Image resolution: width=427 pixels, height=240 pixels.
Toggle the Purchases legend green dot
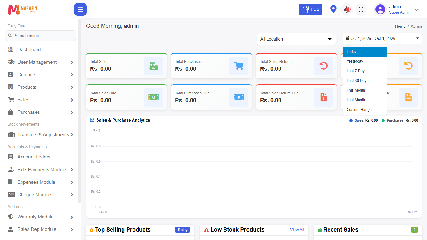pyautogui.click(x=383, y=120)
